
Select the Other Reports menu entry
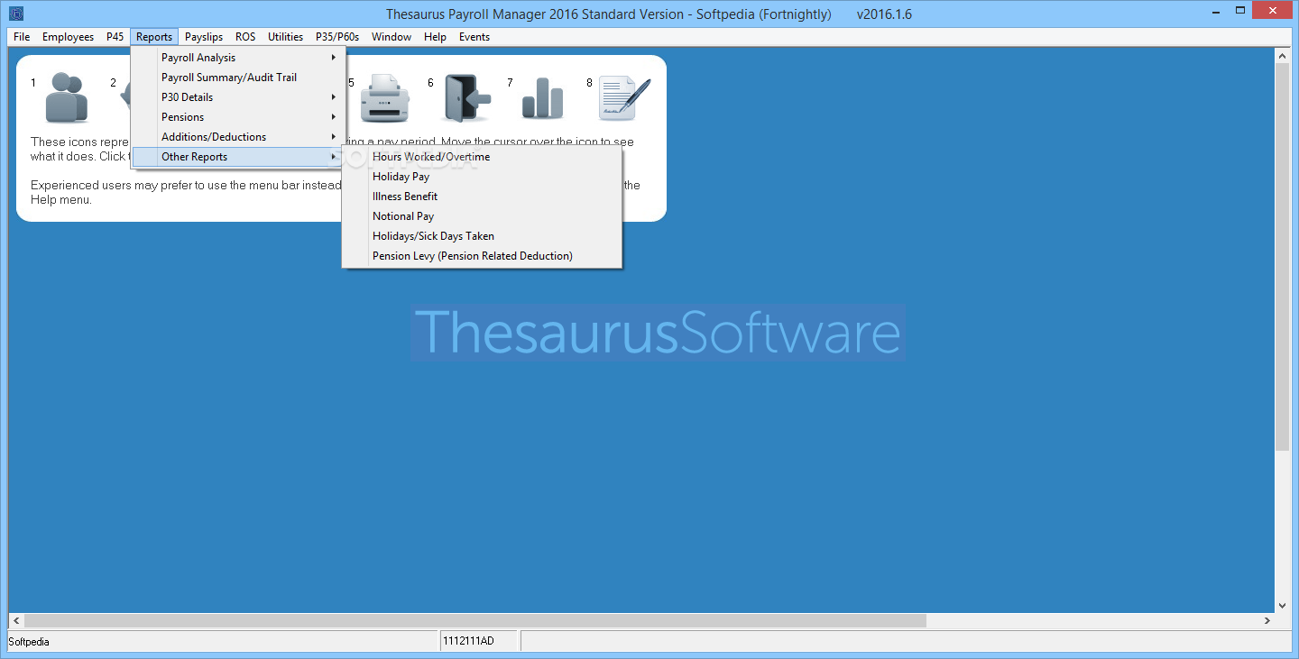point(238,157)
